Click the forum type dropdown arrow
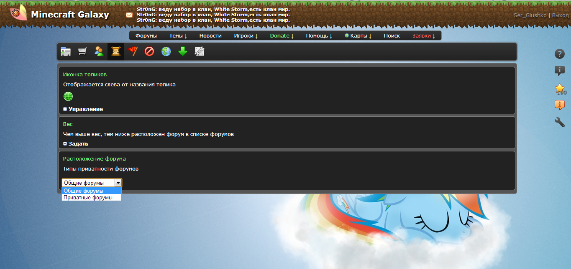This screenshot has width=571, height=269. click(x=118, y=183)
